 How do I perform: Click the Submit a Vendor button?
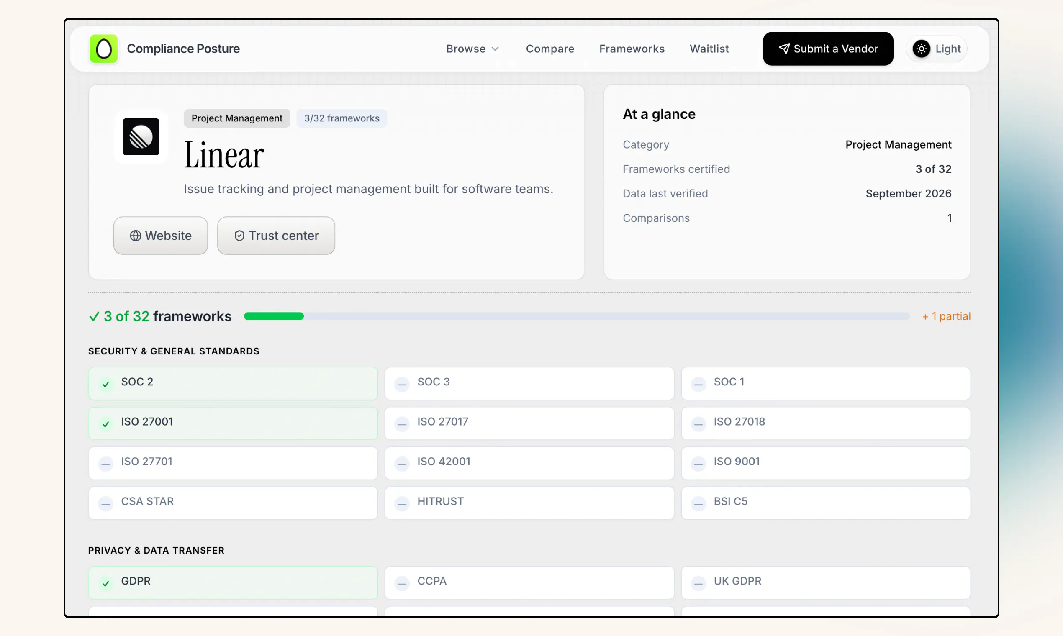828,49
